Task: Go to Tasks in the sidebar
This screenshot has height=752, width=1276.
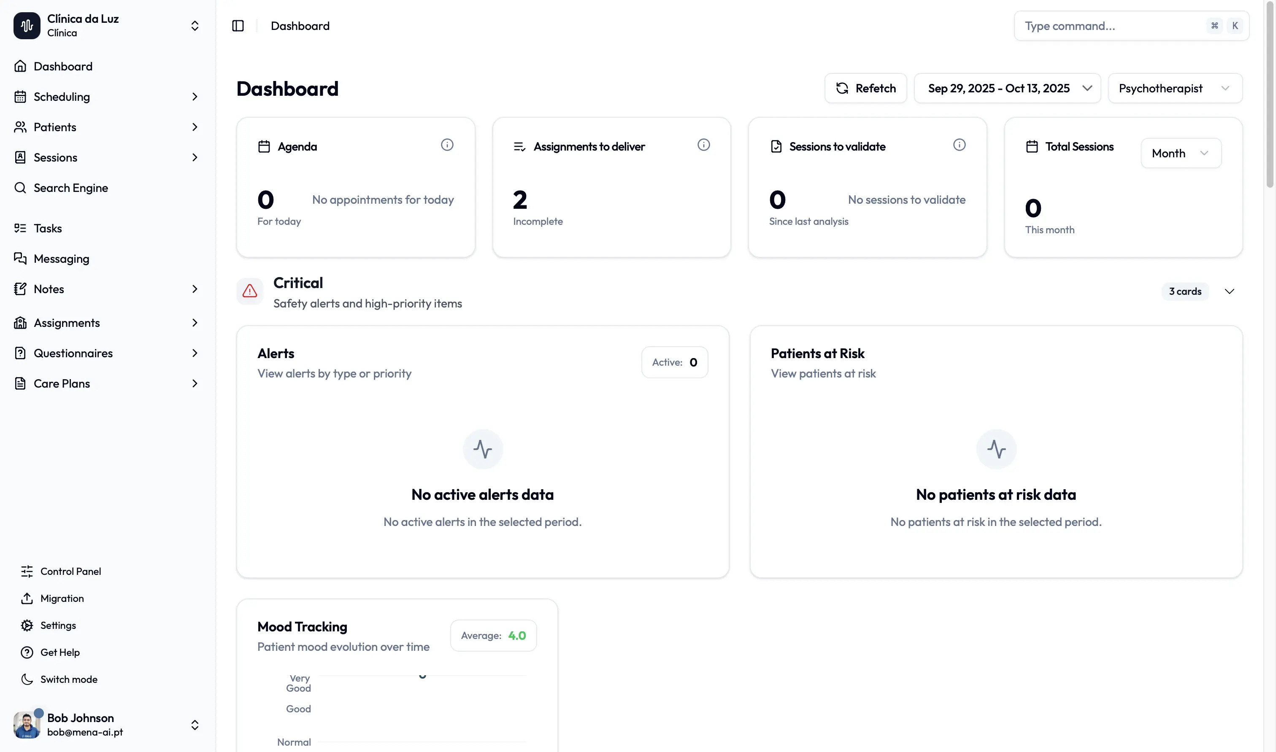Action: tap(48, 229)
